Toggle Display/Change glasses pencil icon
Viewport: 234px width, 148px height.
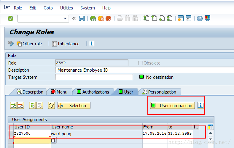pos(11,44)
